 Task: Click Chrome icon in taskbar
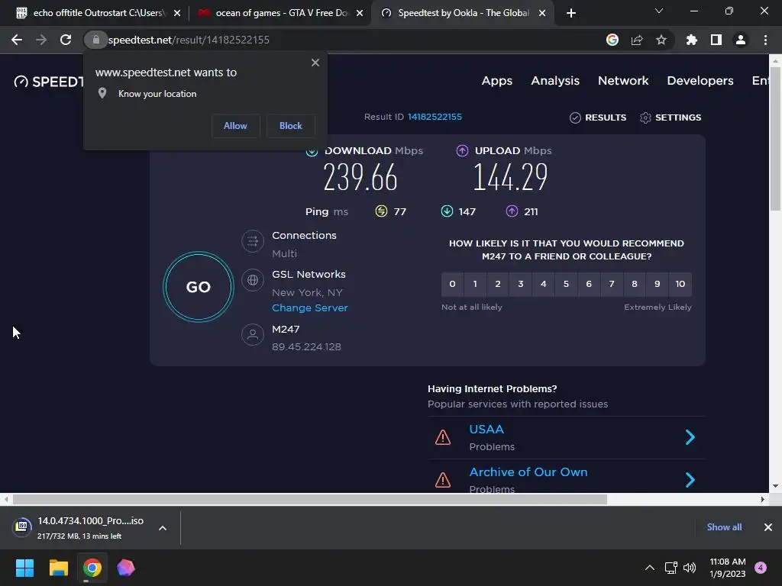coord(92,568)
